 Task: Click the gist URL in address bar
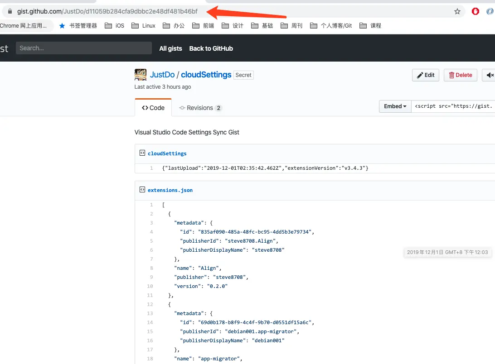tap(107, 12)
